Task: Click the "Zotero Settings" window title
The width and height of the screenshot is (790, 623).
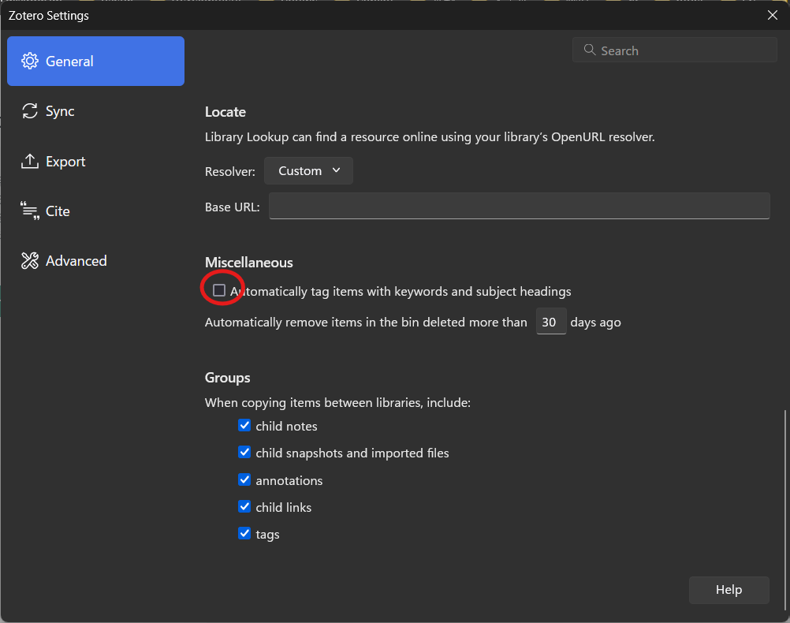Action: 49,16
